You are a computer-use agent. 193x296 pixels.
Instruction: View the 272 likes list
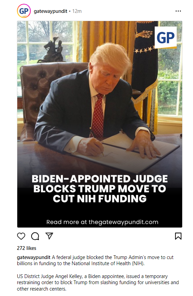26,248
